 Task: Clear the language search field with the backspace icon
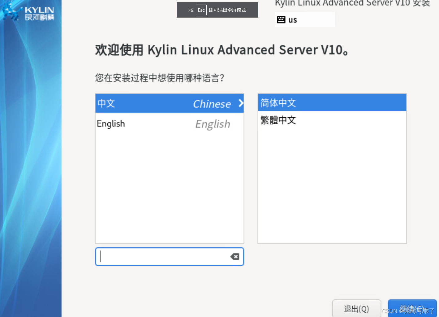click(235, 257)
